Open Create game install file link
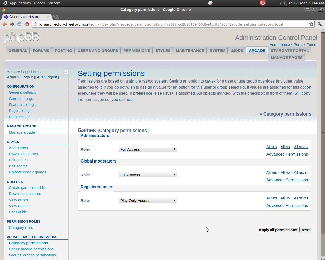The width and height of the screenshot is (325, 260). pos(28,188)
